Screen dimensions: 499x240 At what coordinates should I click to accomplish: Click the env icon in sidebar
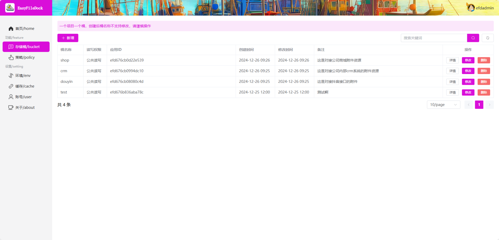point(11,76)
